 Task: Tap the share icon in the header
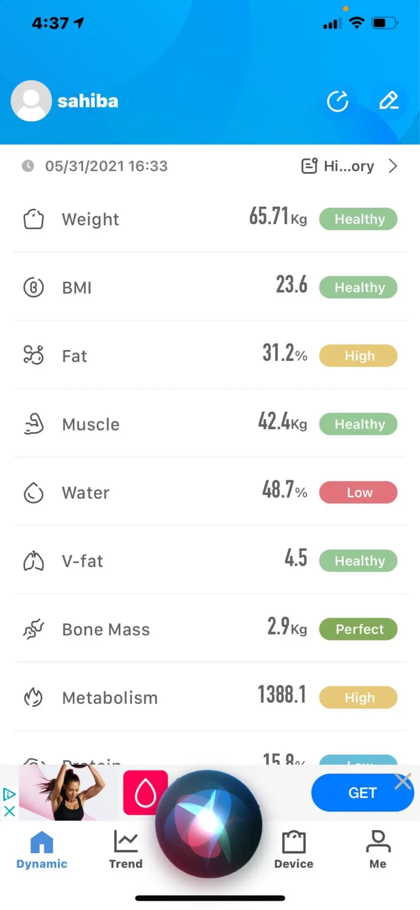pyautogui.click(x=338, y=101)
